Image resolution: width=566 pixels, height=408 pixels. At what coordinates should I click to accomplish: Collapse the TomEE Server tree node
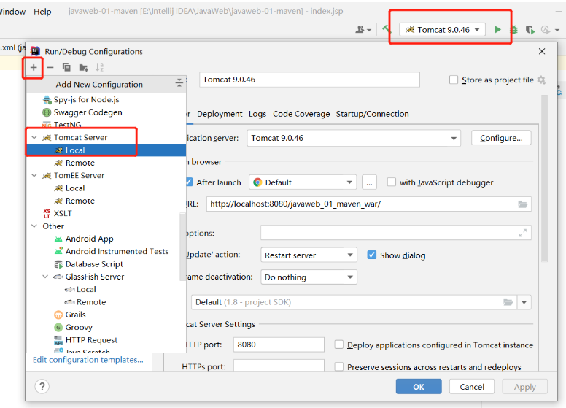pos(34,176)
